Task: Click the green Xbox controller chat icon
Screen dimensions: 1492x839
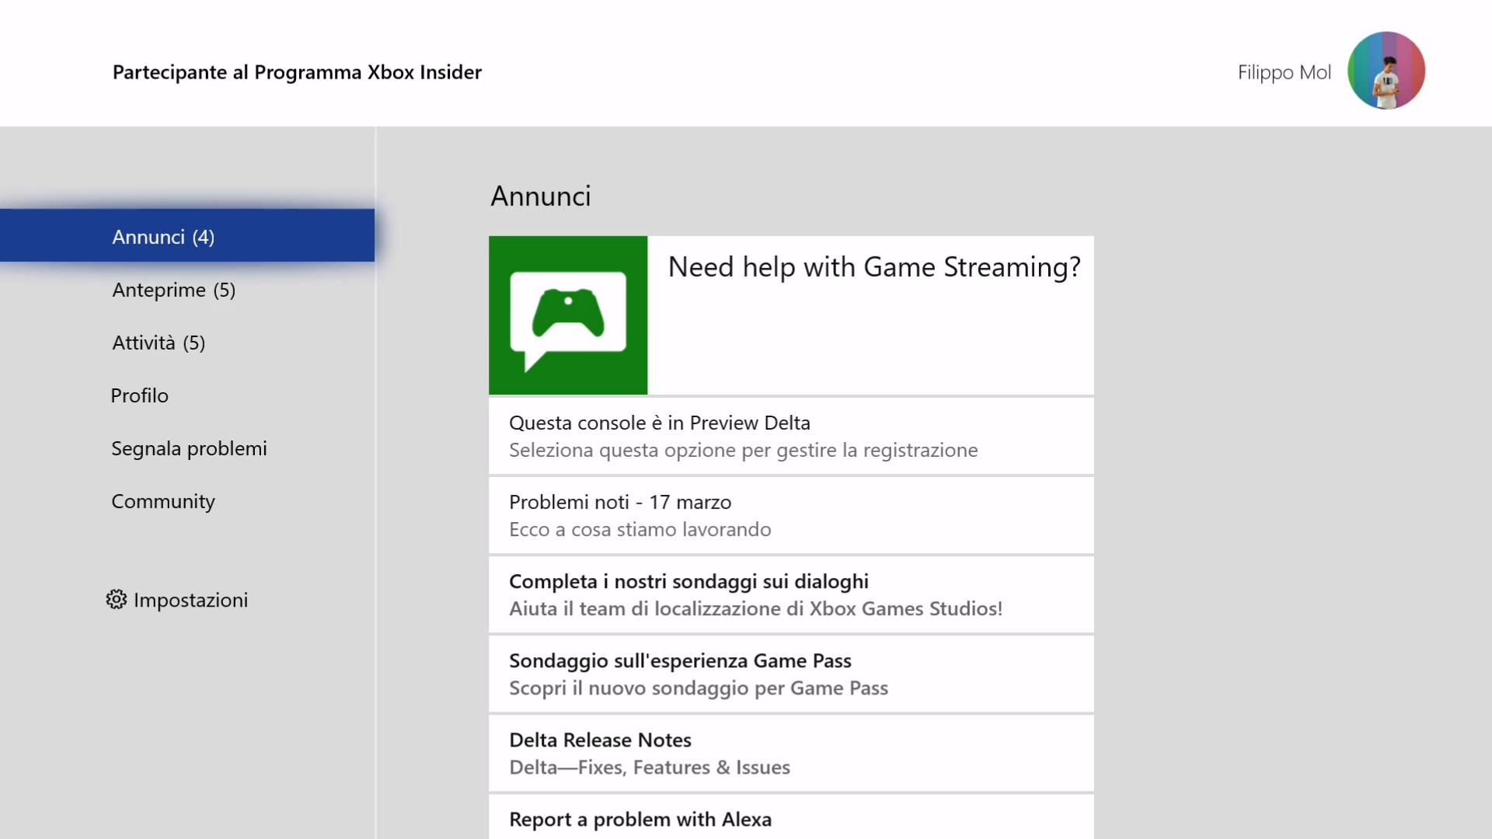Action: click(568, 315)
